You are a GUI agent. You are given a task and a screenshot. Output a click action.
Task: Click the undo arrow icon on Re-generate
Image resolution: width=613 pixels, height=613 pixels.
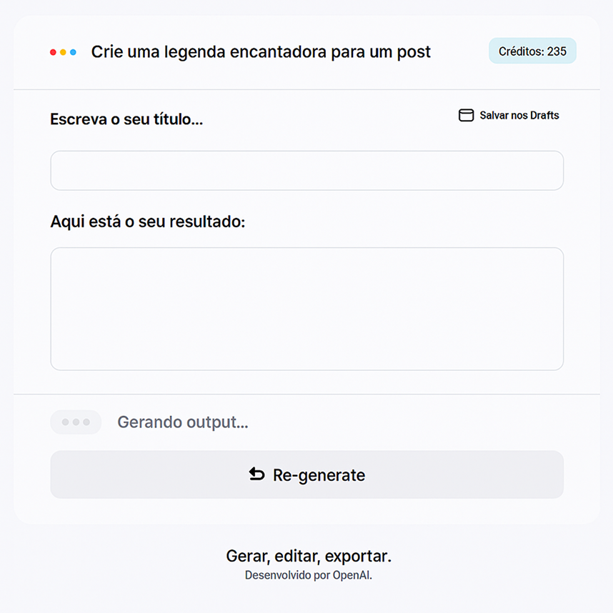click(256, 474)
